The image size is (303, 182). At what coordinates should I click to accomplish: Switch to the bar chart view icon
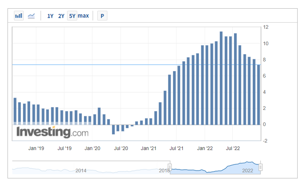pos(18,16)
